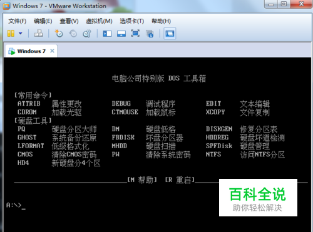Click the DM tool text
Screen dimensions: 313x232
click(116, 129)
